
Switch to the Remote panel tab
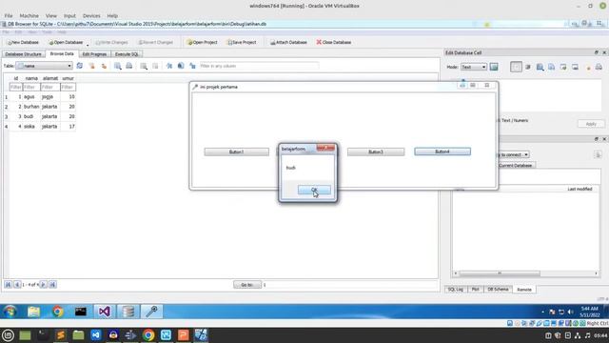point(524,290)
